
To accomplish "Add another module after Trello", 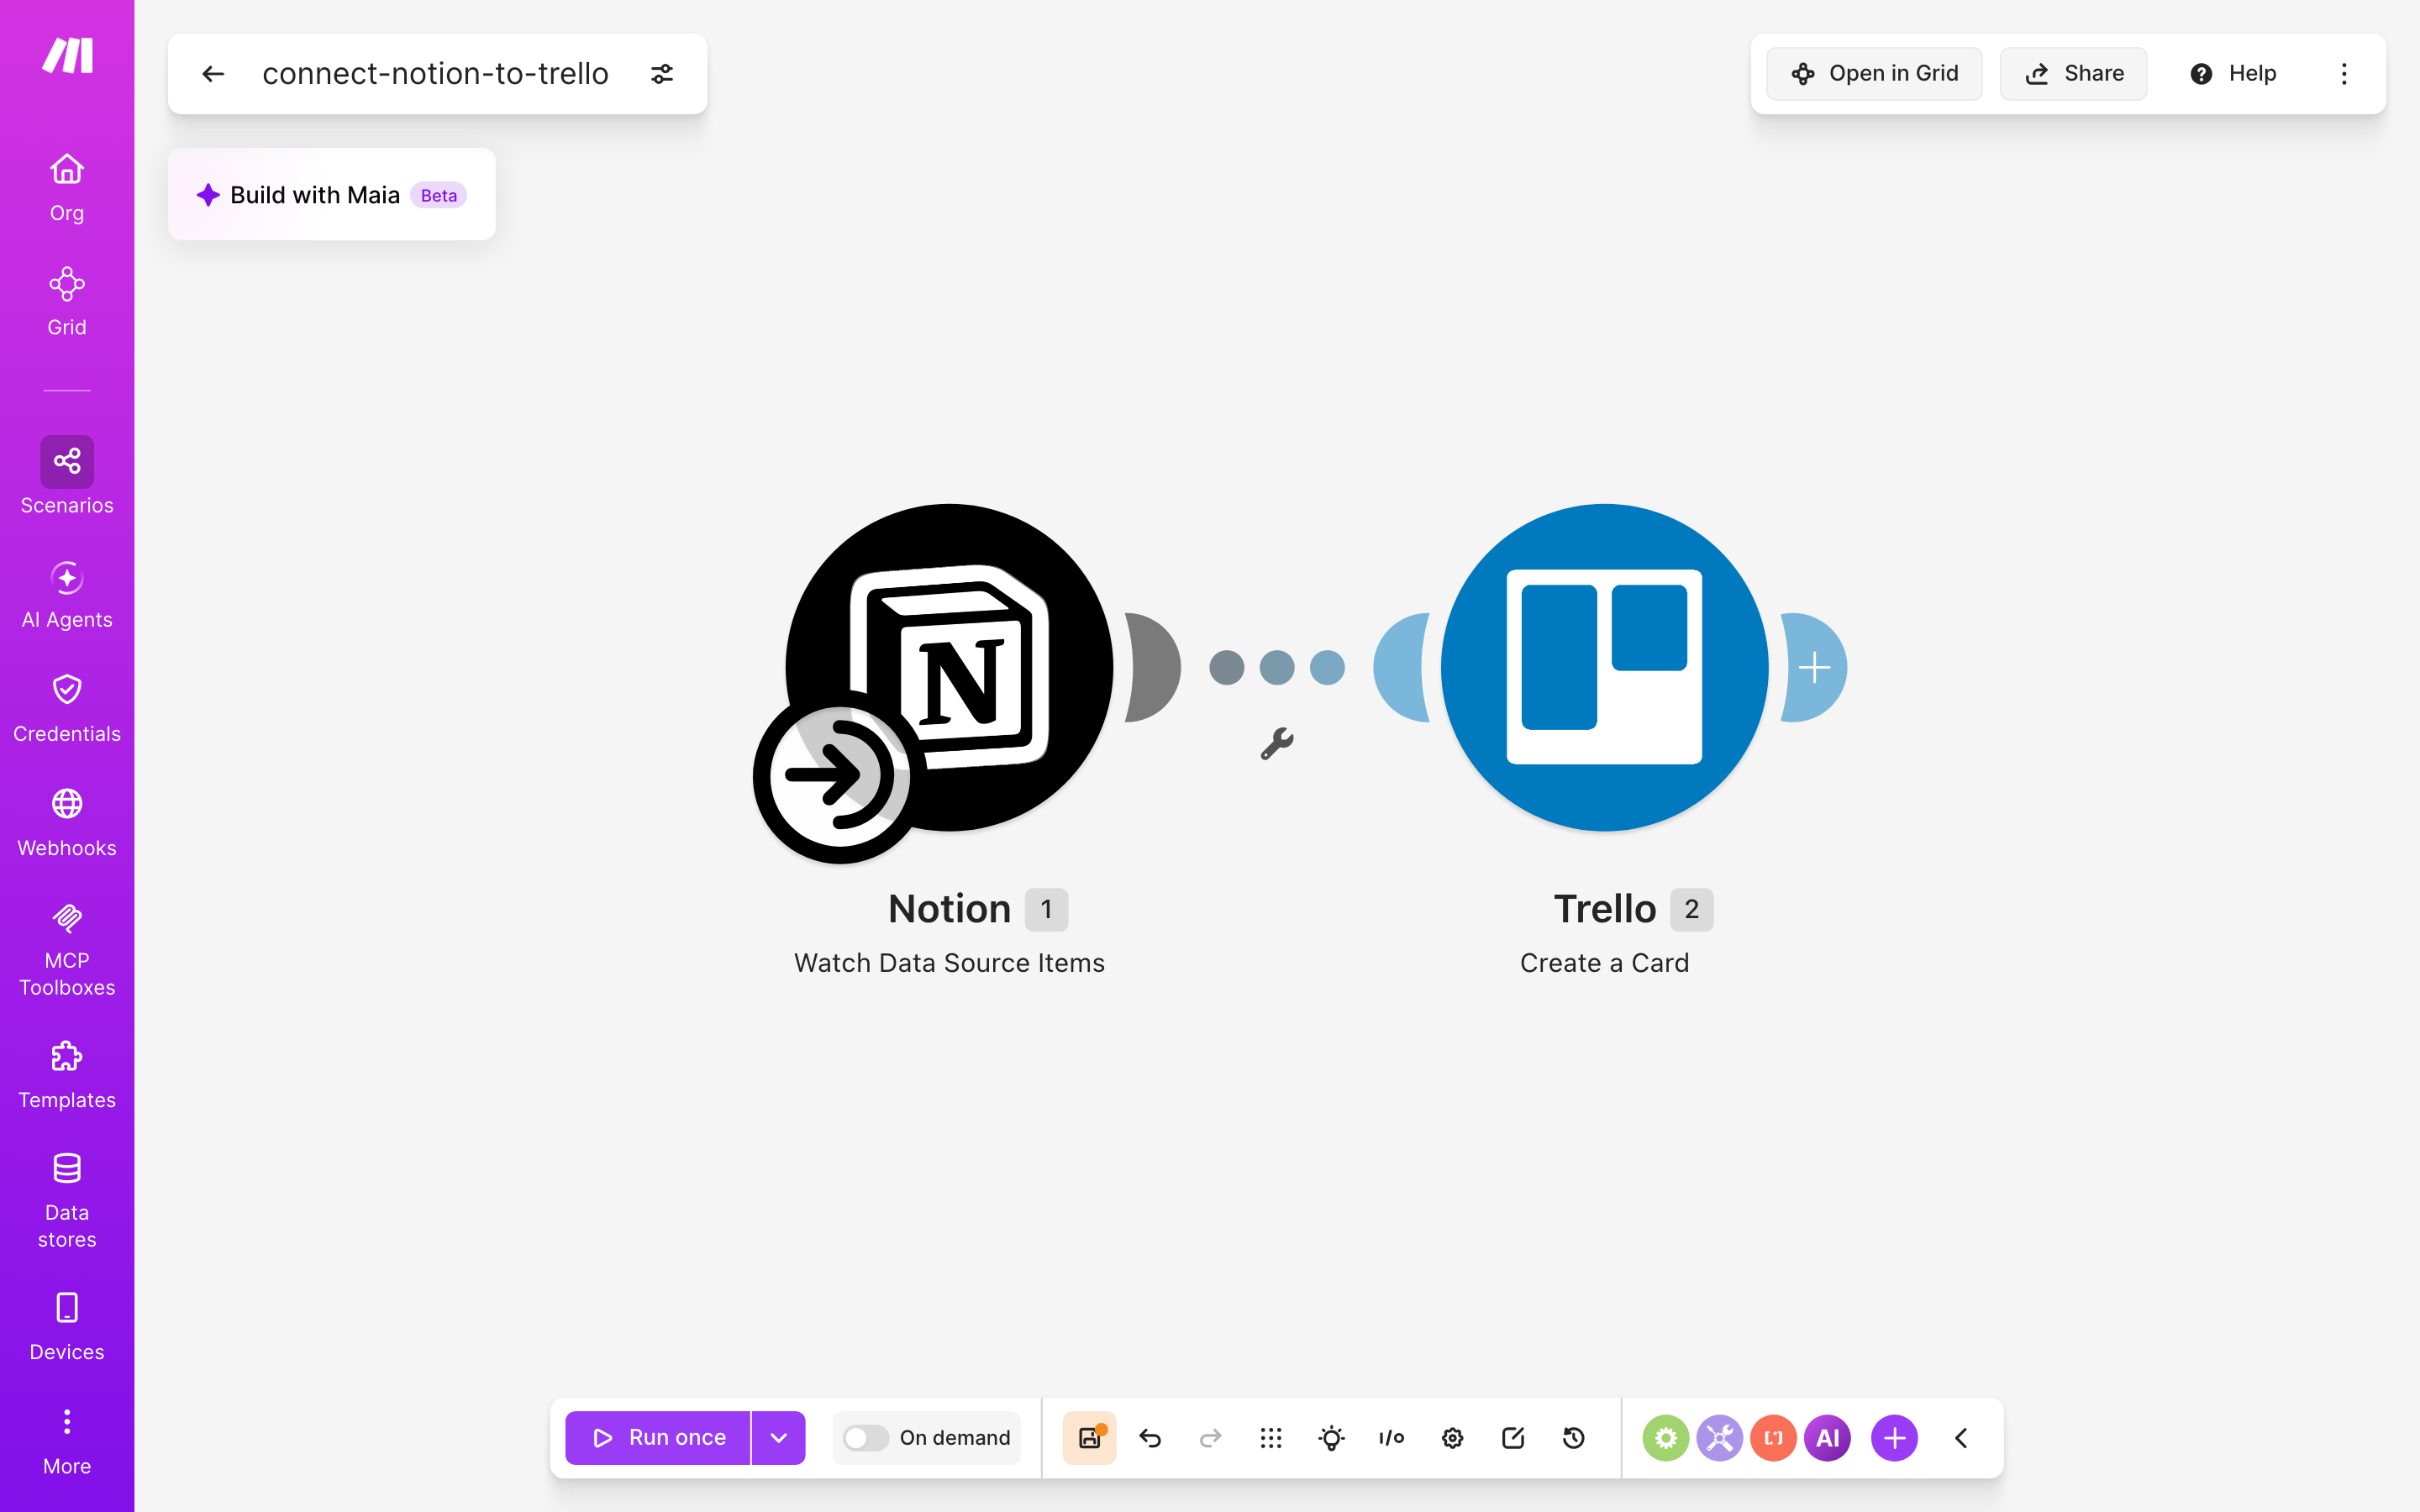I will 1814,668.
